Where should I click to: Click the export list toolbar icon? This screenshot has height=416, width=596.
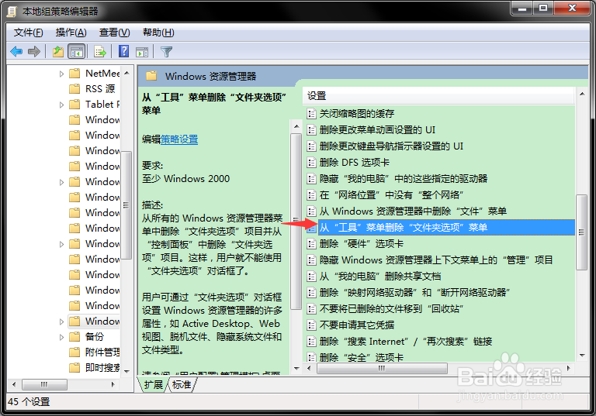point(100,51)
